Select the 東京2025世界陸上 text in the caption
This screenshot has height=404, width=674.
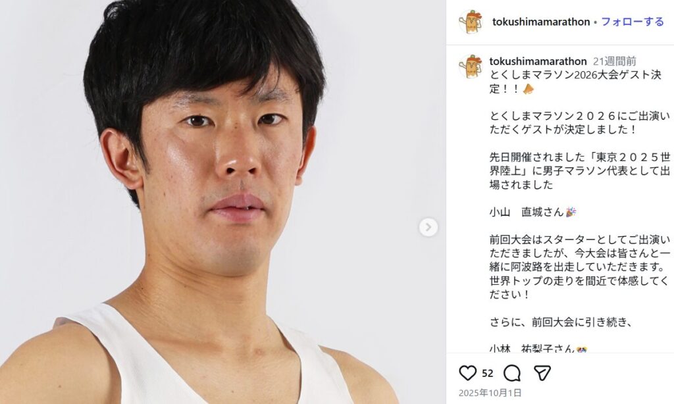[580, 163]
